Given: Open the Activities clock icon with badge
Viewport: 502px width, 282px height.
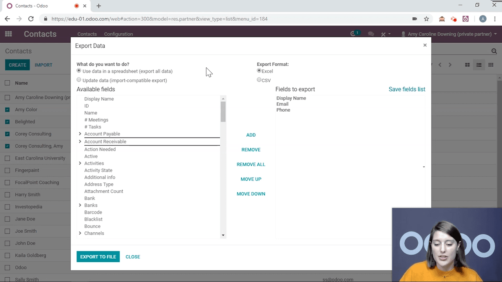Looking at the screenshot, I should 352,34.
